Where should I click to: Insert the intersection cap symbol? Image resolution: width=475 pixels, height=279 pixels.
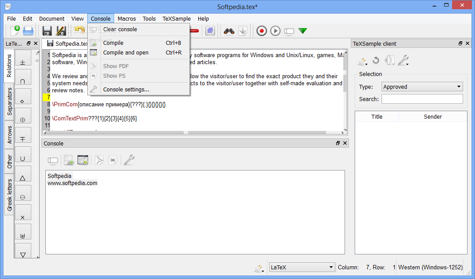pyautogui.click(x=23, y=77)
